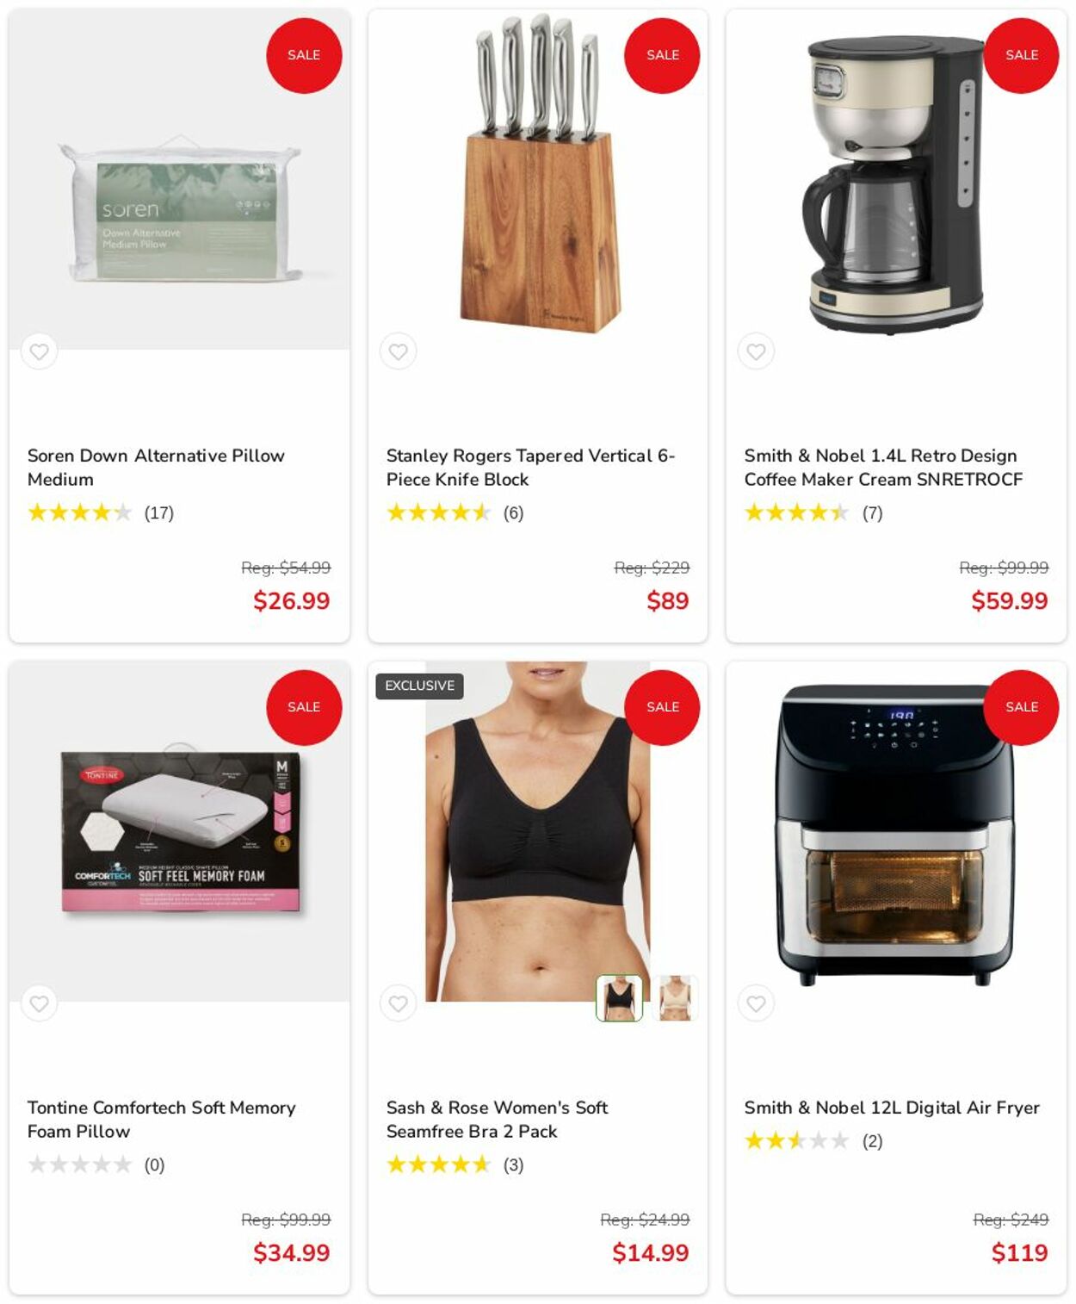Heart the Sash & Rose Seamfree Bra
The width and height of the screenshot is (1076, 1304).
[398, 1003]
